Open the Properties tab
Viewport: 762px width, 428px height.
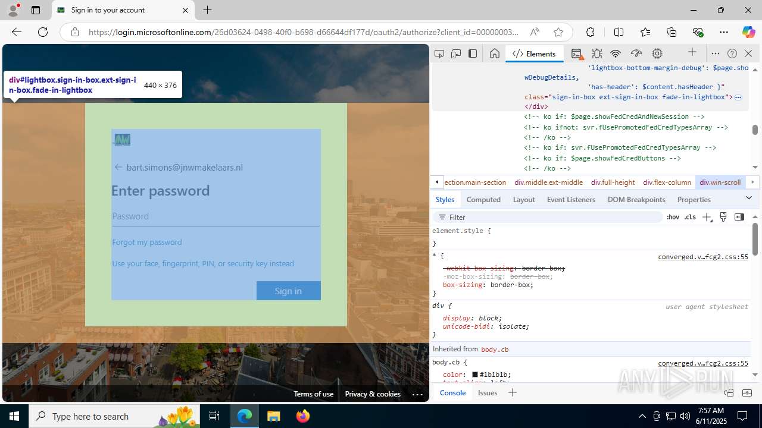coord(694,200)
